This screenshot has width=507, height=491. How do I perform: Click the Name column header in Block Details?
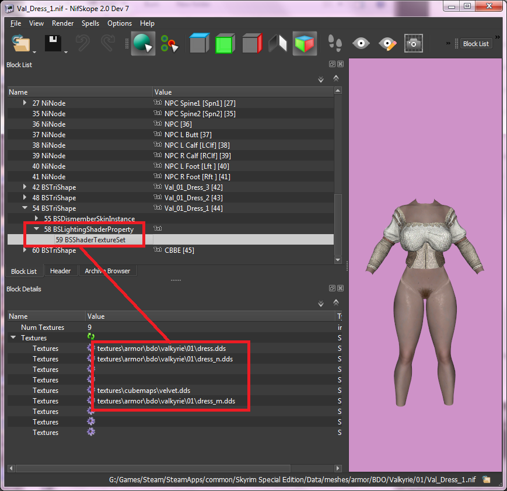pos(46,316)
